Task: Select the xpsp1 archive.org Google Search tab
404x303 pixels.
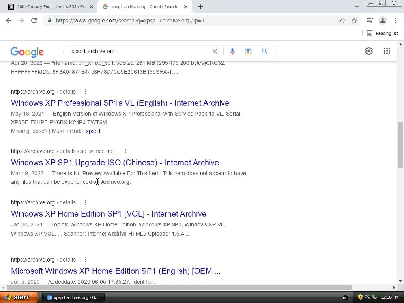Action: (x=144, y=7)
